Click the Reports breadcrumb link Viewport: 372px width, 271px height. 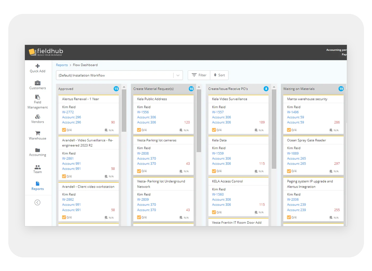pyautogui.click(x=62, y=65)
